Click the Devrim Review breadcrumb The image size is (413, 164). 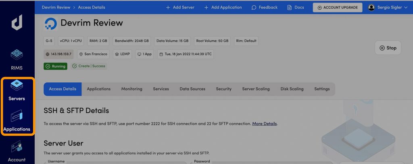pyautogui.click(x=56, y=7)
